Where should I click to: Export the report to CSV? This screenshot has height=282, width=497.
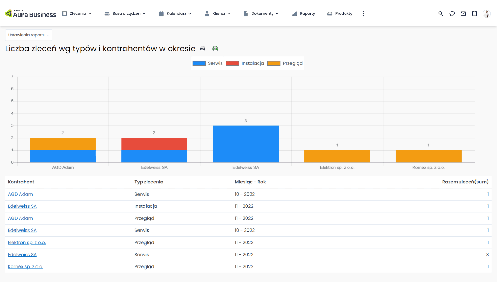[x=203, y=49]
